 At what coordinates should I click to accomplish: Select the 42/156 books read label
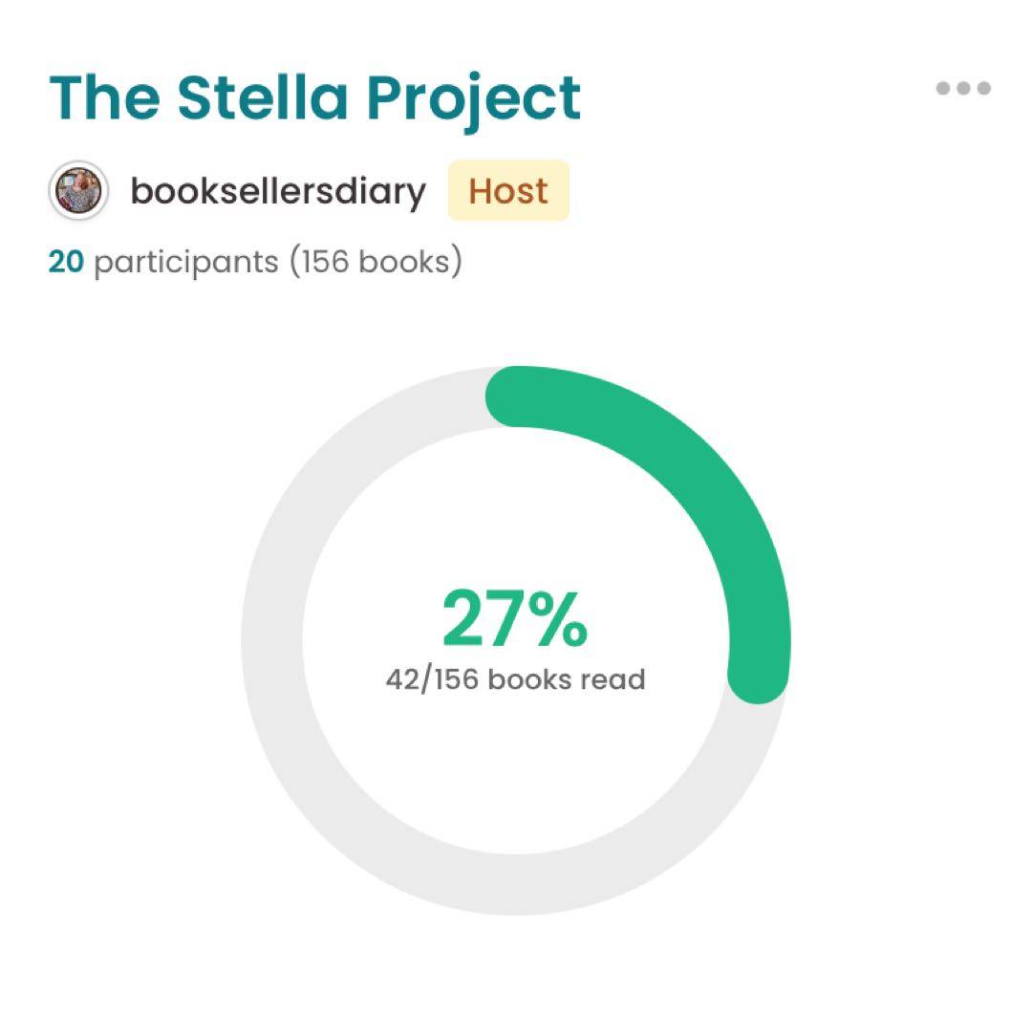point(515,680)
